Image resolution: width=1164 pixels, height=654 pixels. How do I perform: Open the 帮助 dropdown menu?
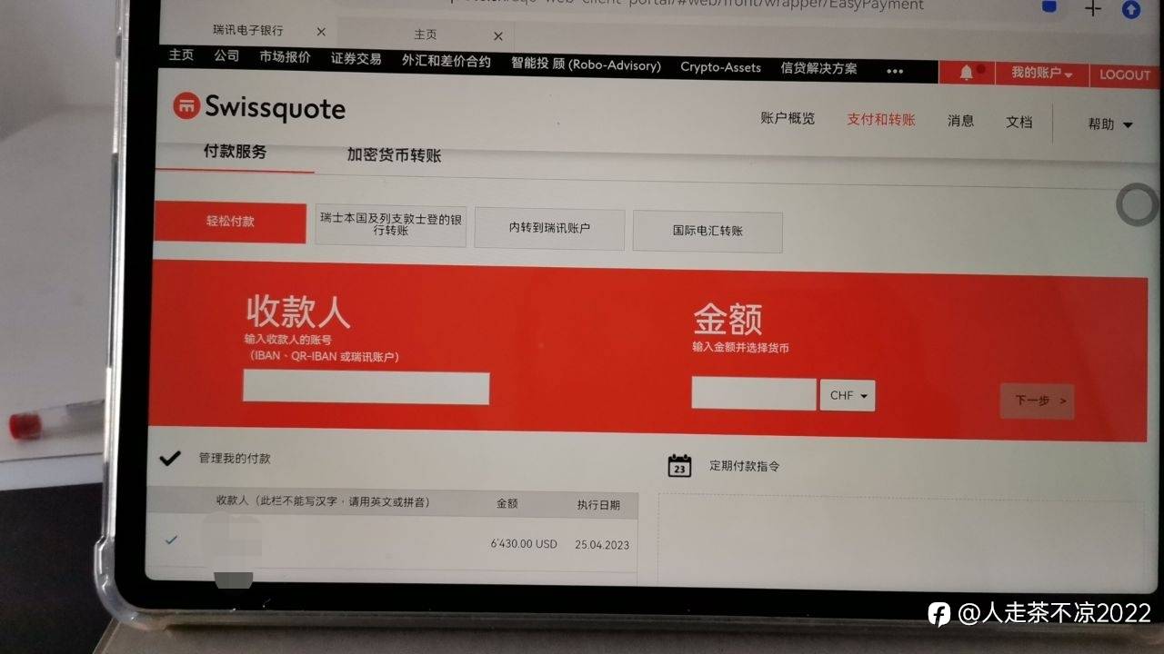coord(1110,124)
